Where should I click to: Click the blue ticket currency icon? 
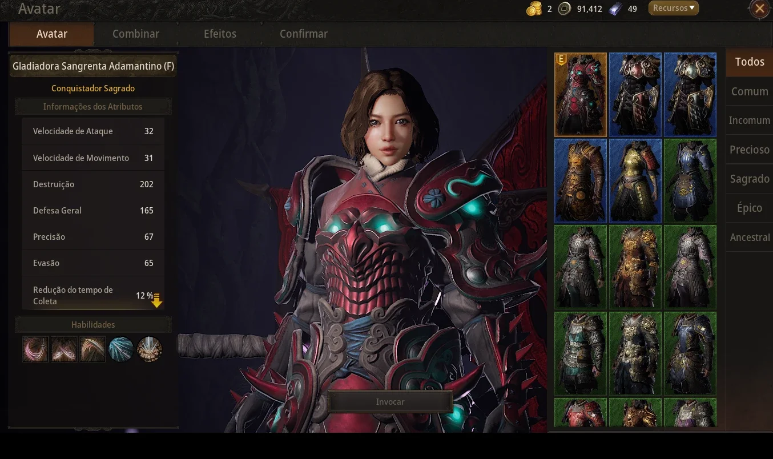615,9
